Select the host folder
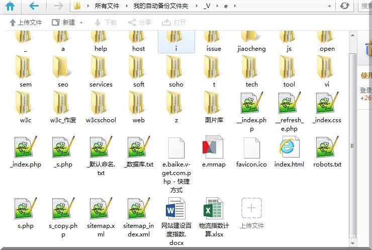This screenshot has width=372, height=250. coord(138,42)
